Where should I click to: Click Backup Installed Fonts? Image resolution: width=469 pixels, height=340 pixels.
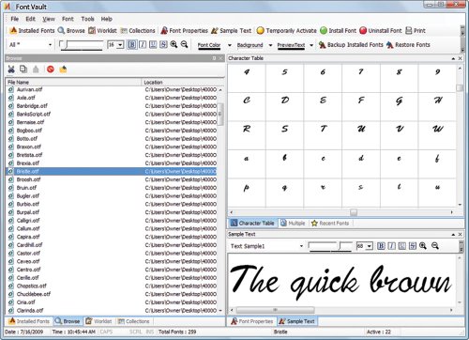[351, 45]
